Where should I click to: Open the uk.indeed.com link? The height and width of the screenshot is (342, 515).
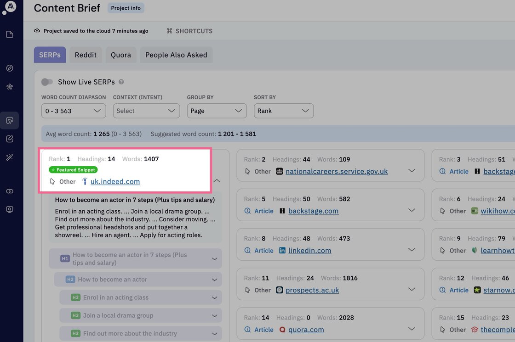coord(115,181)
